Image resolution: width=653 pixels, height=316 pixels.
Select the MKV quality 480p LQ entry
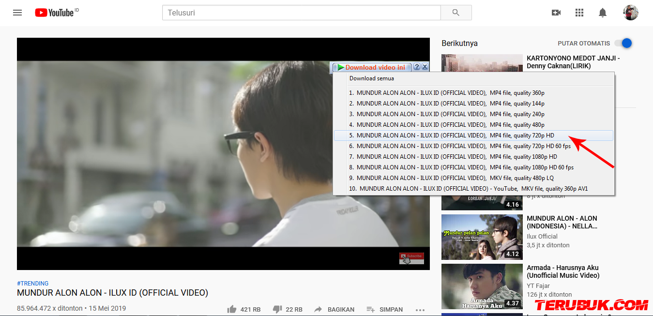(473, 178)
